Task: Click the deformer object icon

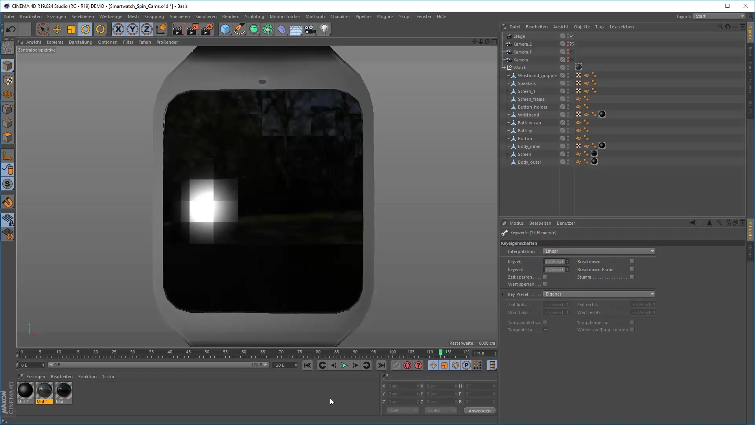Action: [282, 29]
